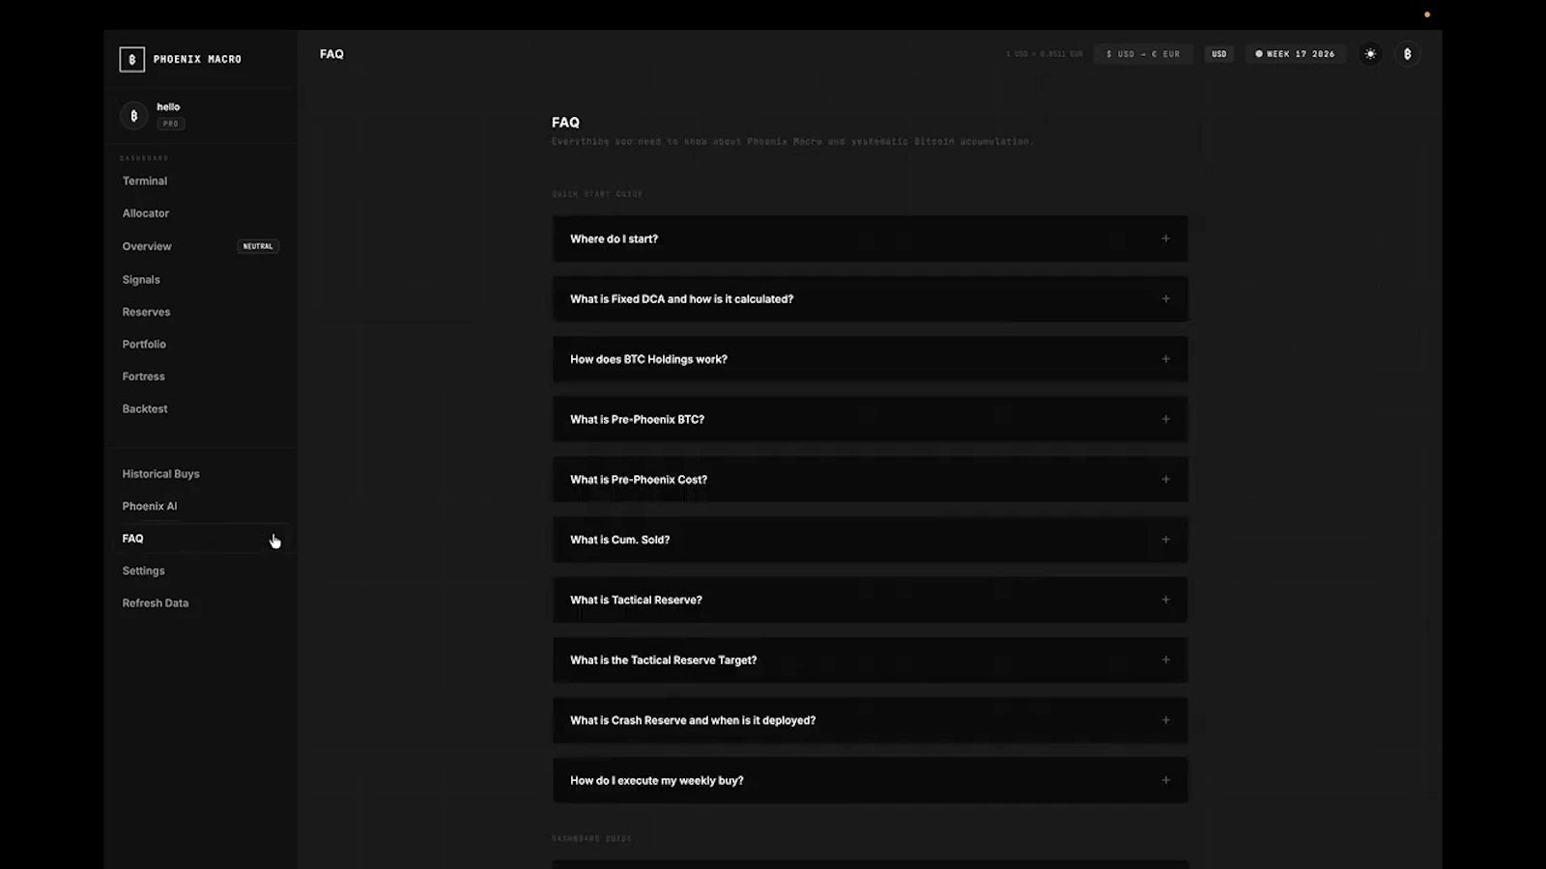Expand the Crash Reserve question

(870, 720)
